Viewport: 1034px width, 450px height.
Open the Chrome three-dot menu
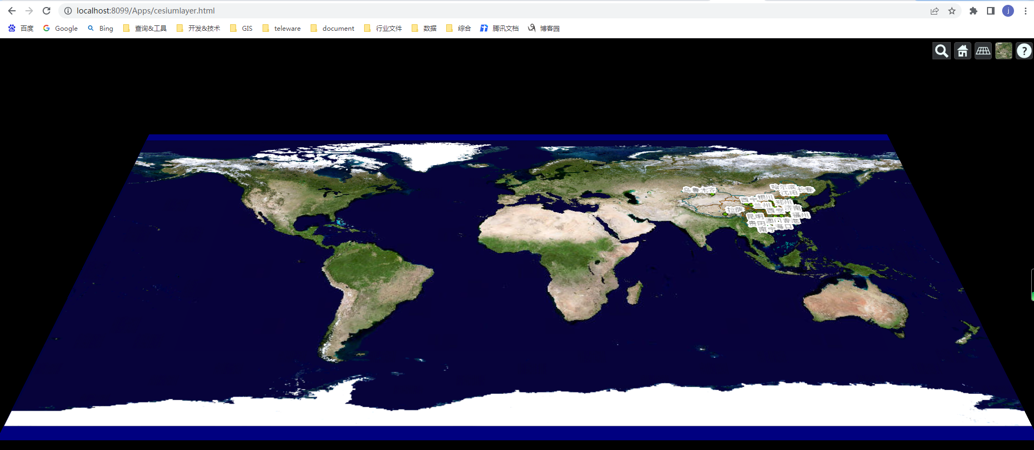[x=1025, y=11]
